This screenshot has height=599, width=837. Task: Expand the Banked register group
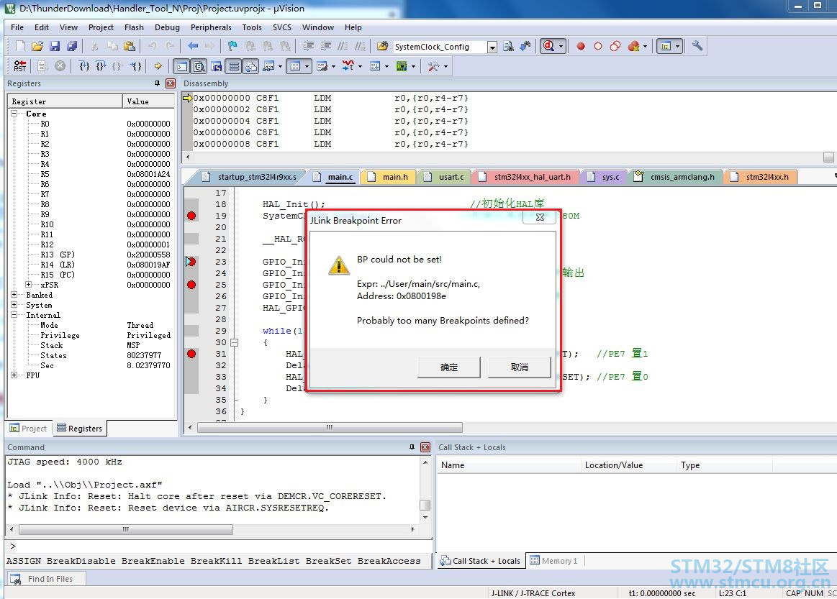(x=14, y=295)
